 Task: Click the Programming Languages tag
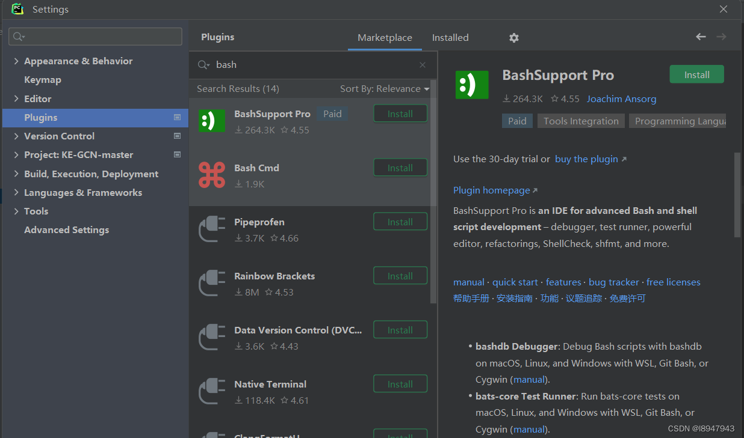click(x=678, y=121)
